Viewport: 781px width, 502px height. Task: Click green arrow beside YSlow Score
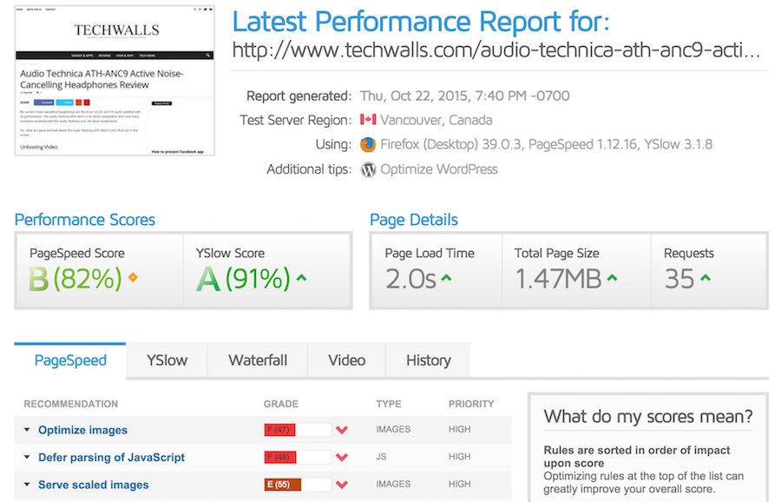(302, 279)
